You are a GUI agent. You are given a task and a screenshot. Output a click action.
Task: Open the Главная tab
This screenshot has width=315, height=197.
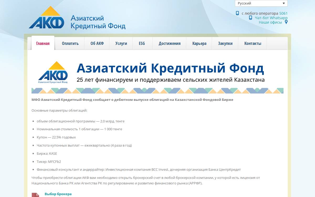click(43, 43)
